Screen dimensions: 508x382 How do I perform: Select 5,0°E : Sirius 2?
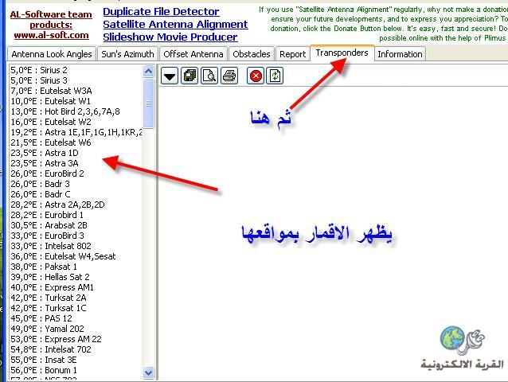click(39, 70)
